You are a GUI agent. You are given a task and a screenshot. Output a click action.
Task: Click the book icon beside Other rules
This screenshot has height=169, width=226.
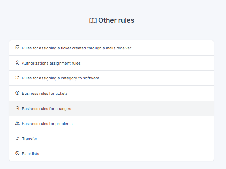[x=93, y=21]
